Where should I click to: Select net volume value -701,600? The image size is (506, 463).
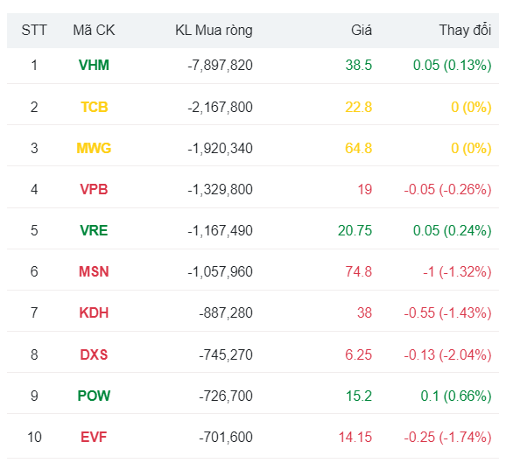pos(226,438)
